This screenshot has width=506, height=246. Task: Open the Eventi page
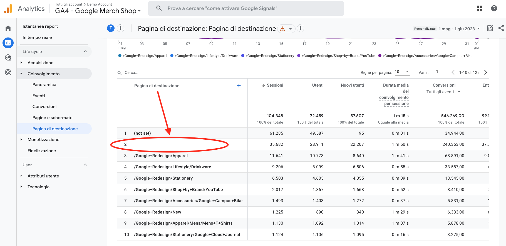(x=39, y=96)
